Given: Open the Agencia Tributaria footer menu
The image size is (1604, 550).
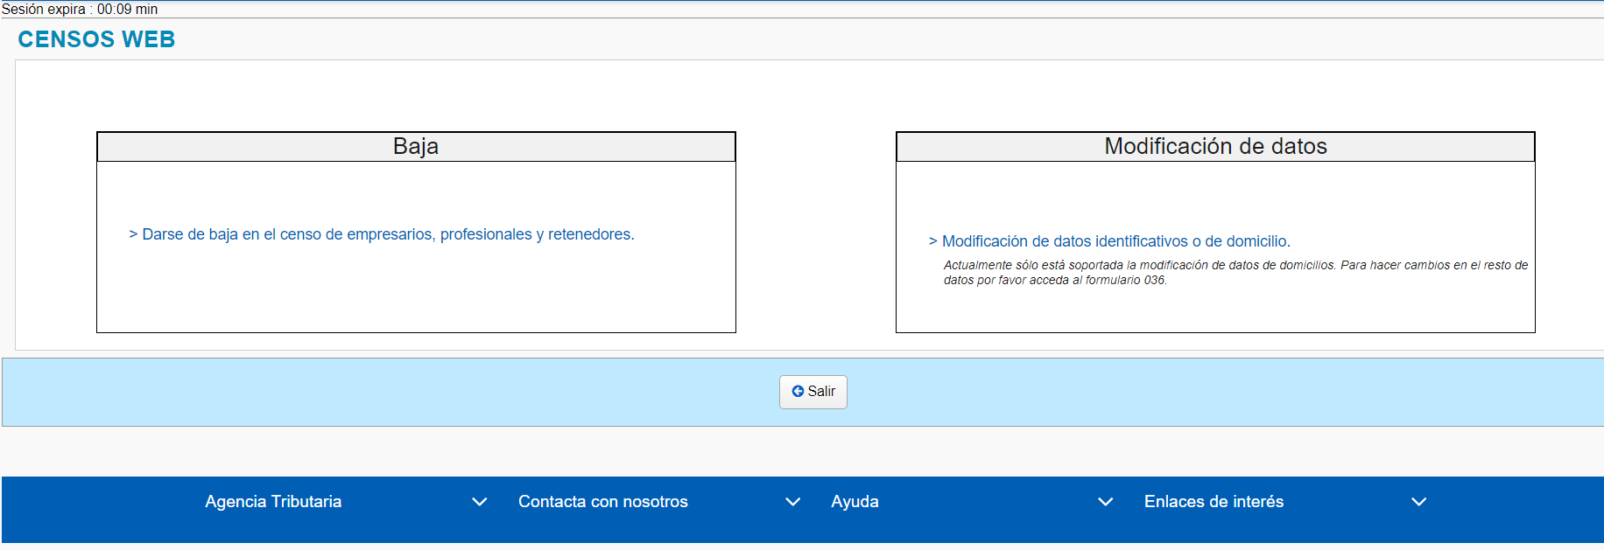Looking at the screenshot, I should coord(273,502).
